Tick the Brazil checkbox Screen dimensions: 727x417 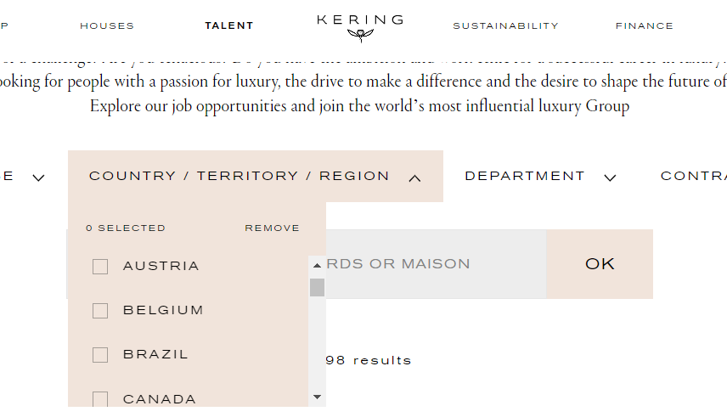tap(100, 355)
